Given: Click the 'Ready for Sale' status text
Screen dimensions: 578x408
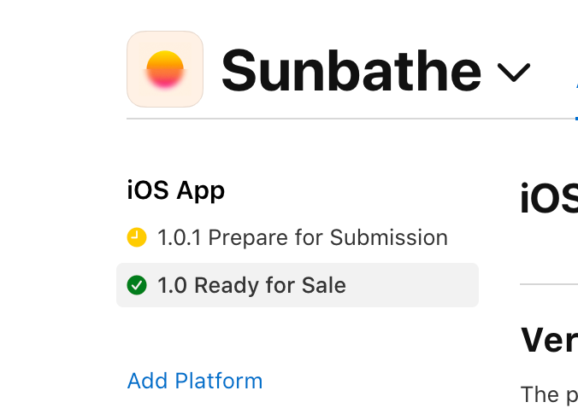Looking at the screenshot, I should click(270, 285).
